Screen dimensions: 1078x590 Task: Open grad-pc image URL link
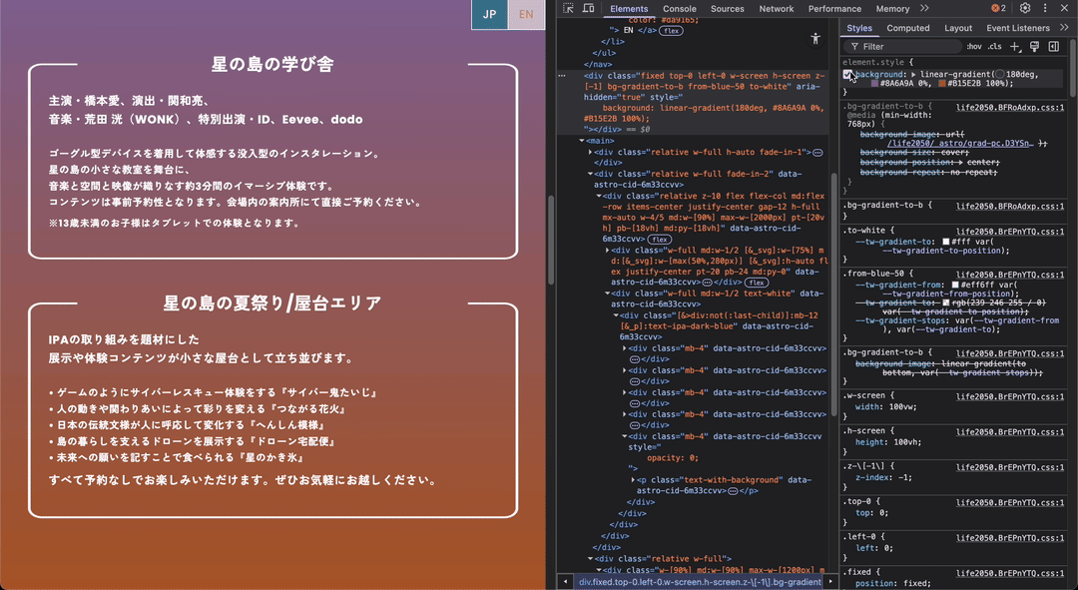pyautogui.click(x=958, y=143)
